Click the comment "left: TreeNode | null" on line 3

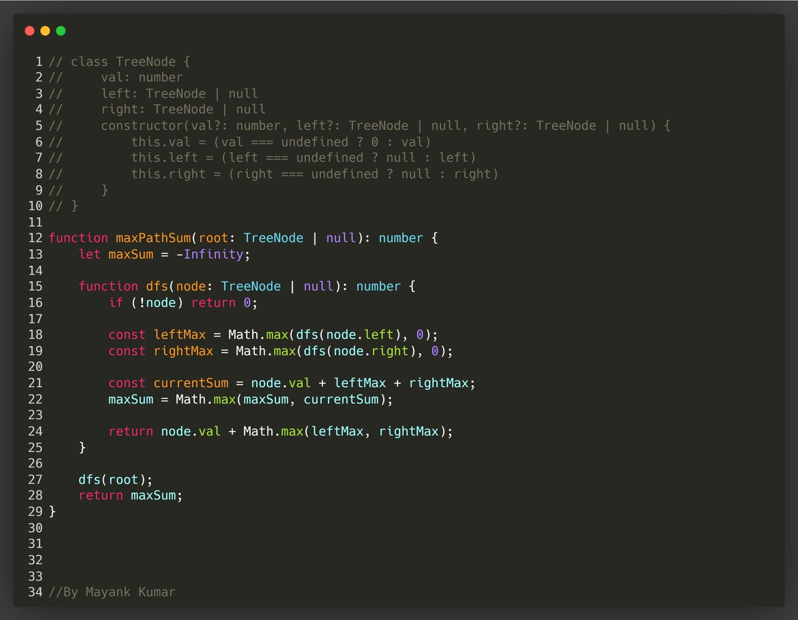[x=180, y=94]
